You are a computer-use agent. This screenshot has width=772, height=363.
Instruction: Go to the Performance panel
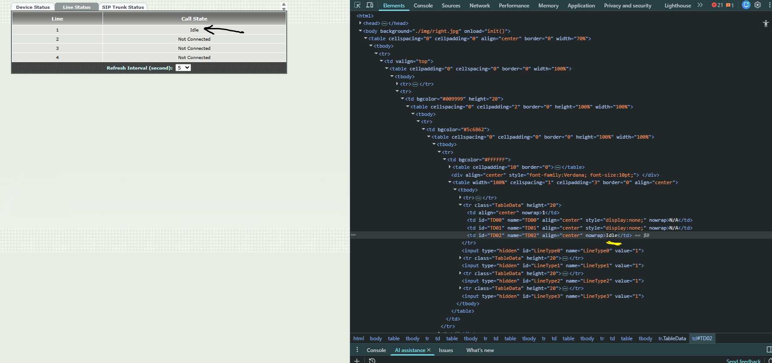514,6
